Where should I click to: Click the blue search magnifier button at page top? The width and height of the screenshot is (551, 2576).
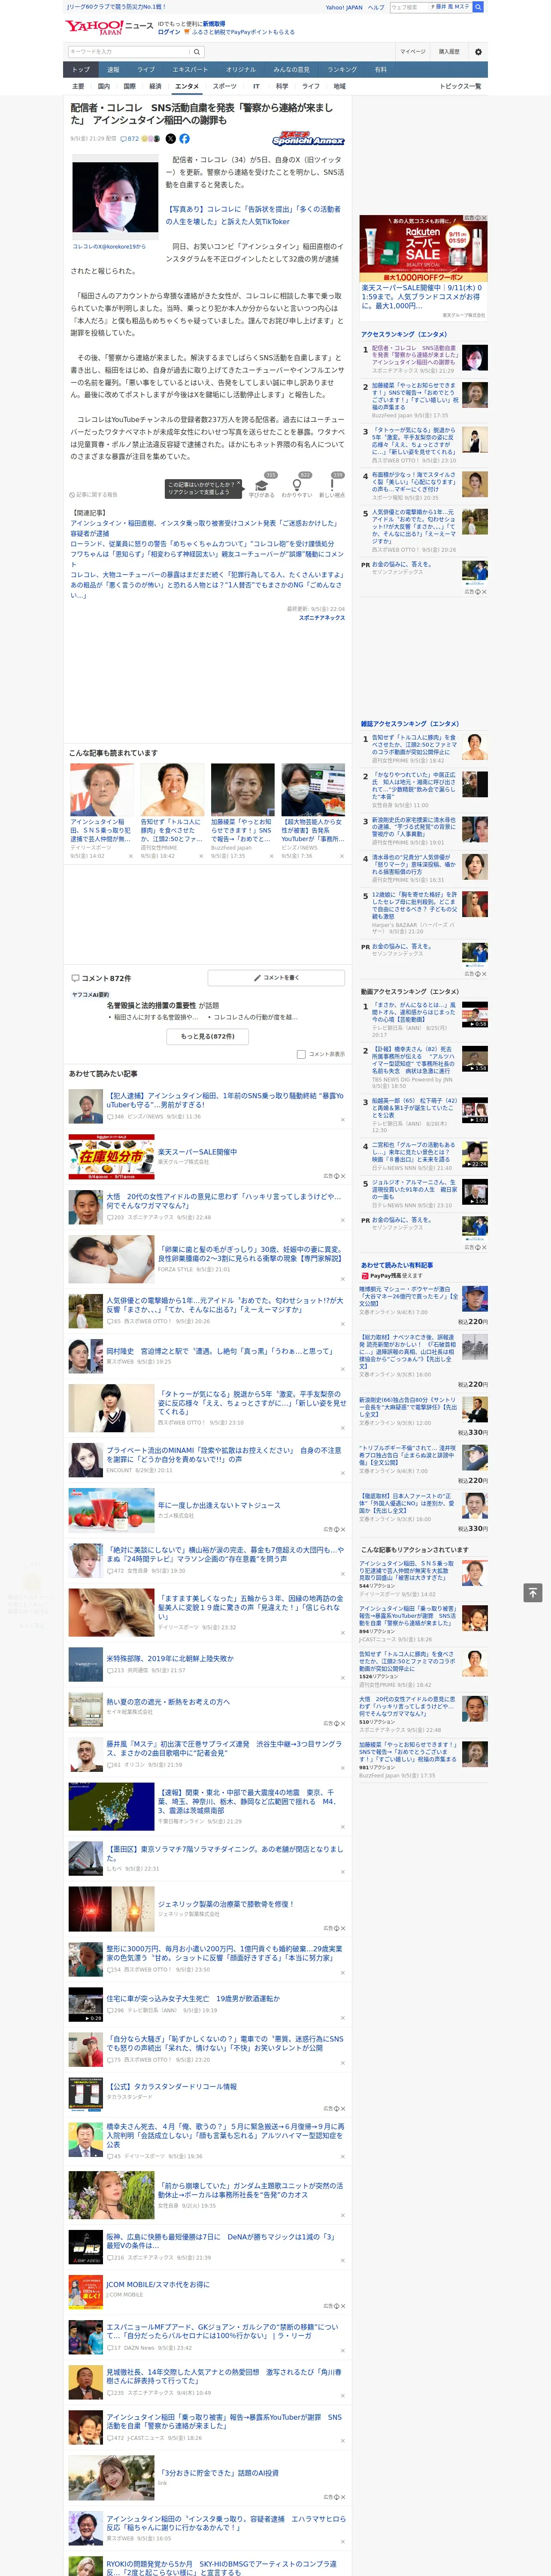click(x=478, y=7)
